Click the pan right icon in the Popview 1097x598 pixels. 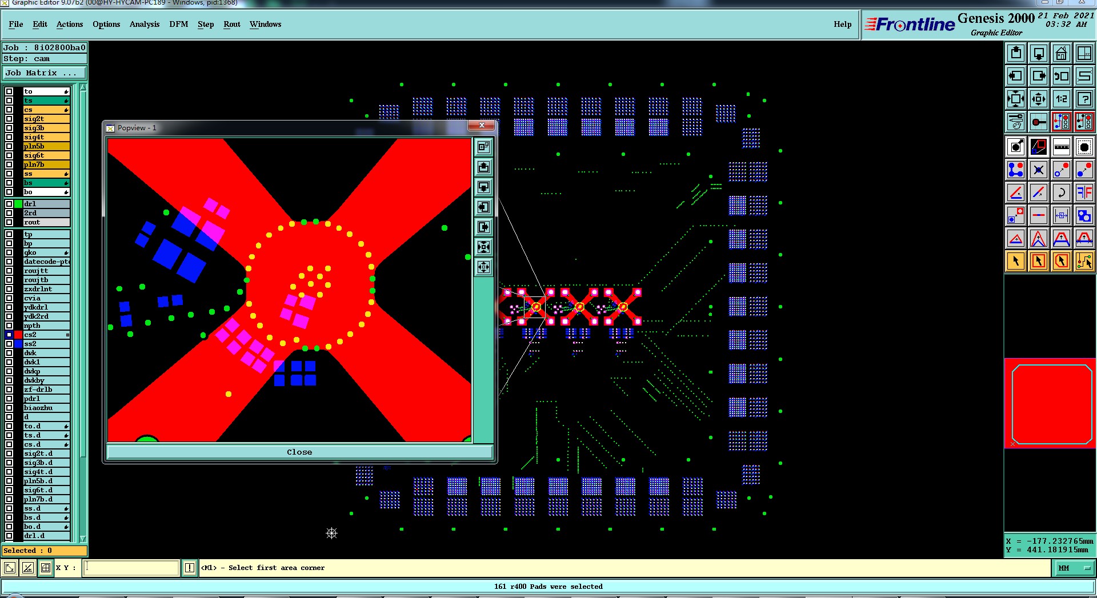(483, 227)
